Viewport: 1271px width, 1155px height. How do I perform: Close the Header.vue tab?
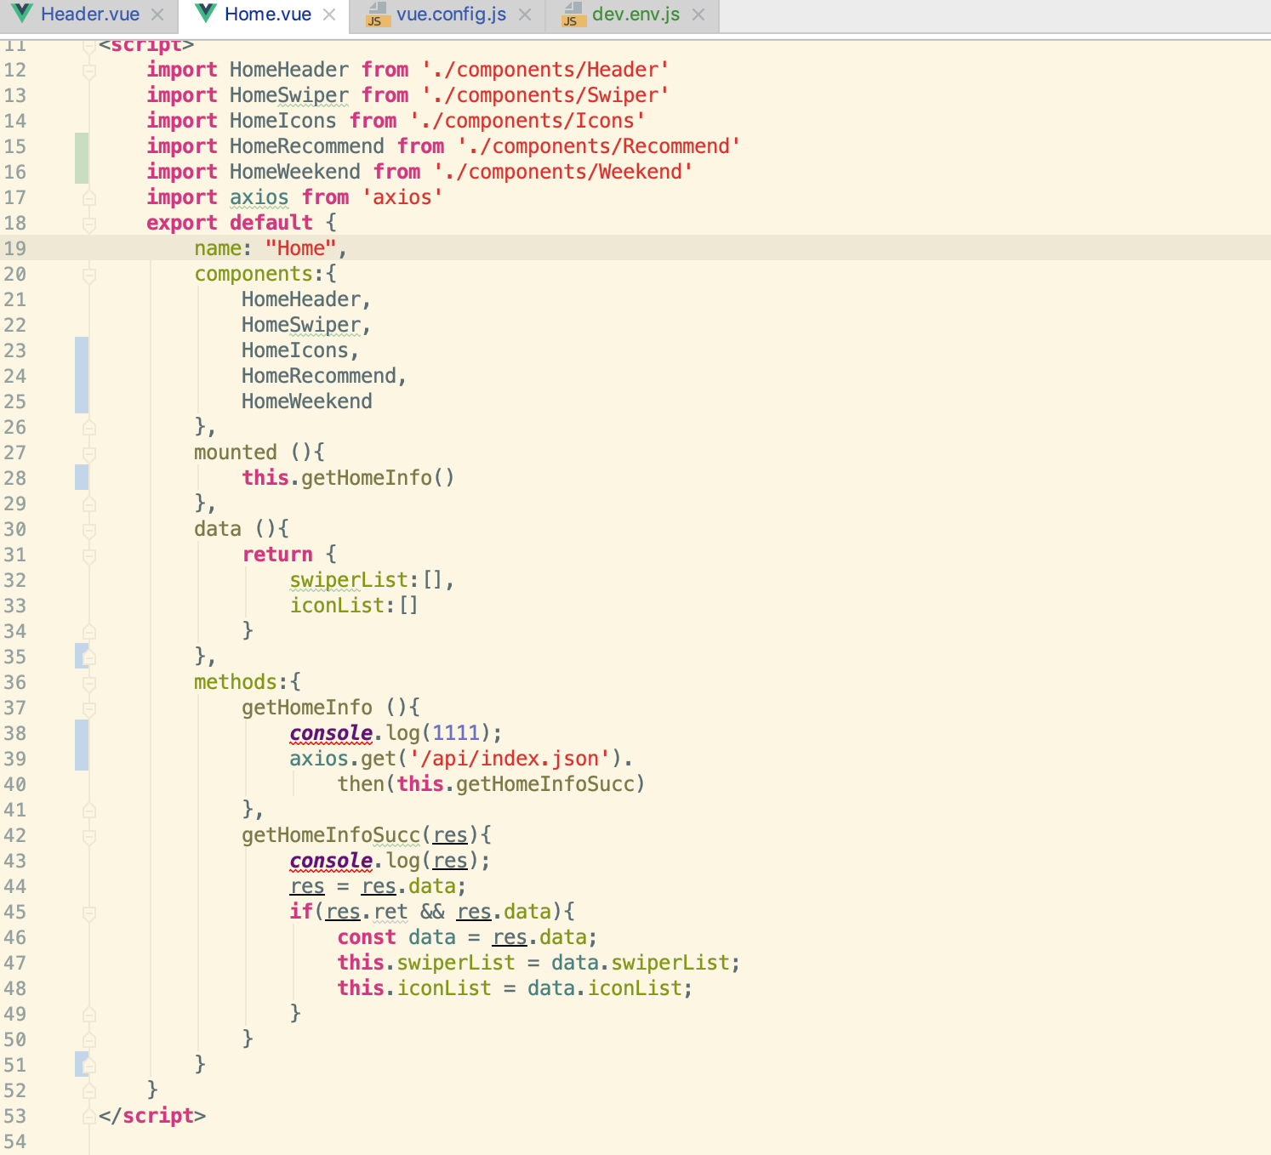pyautogui.click(x=157, y=14)
